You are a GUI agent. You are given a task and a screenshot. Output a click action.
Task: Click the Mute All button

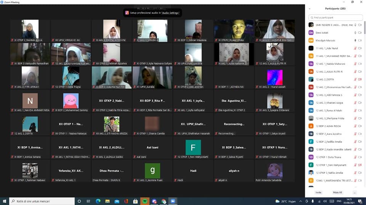pos(337,192)
